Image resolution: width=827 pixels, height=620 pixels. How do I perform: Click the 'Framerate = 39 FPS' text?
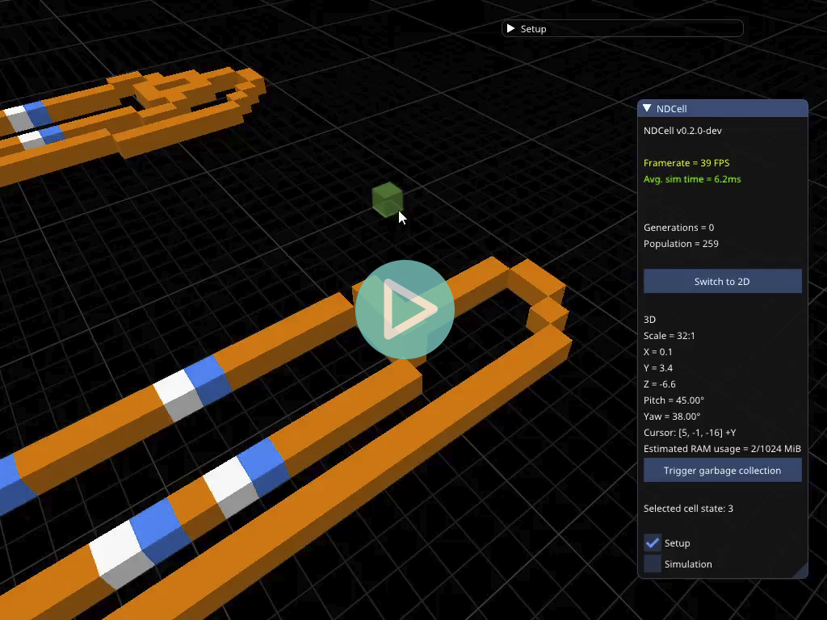click(686, 163)
